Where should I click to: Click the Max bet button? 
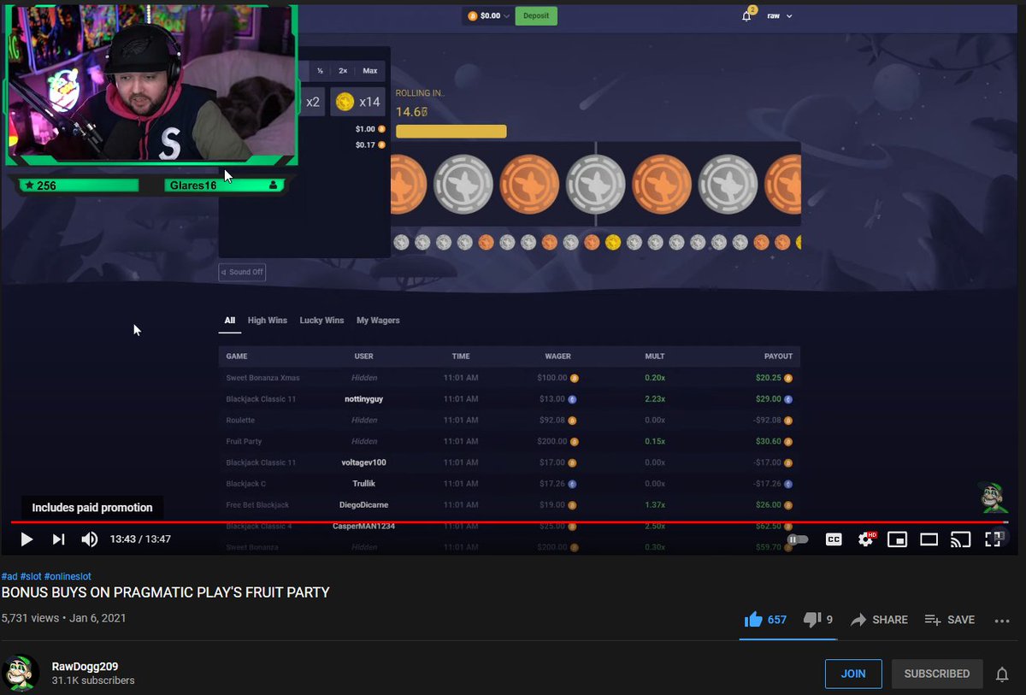[370, 71]
